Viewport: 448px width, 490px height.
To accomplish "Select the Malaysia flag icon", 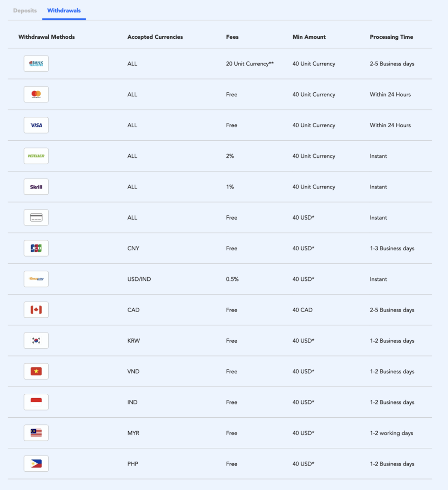I will [x=36, y=433].
